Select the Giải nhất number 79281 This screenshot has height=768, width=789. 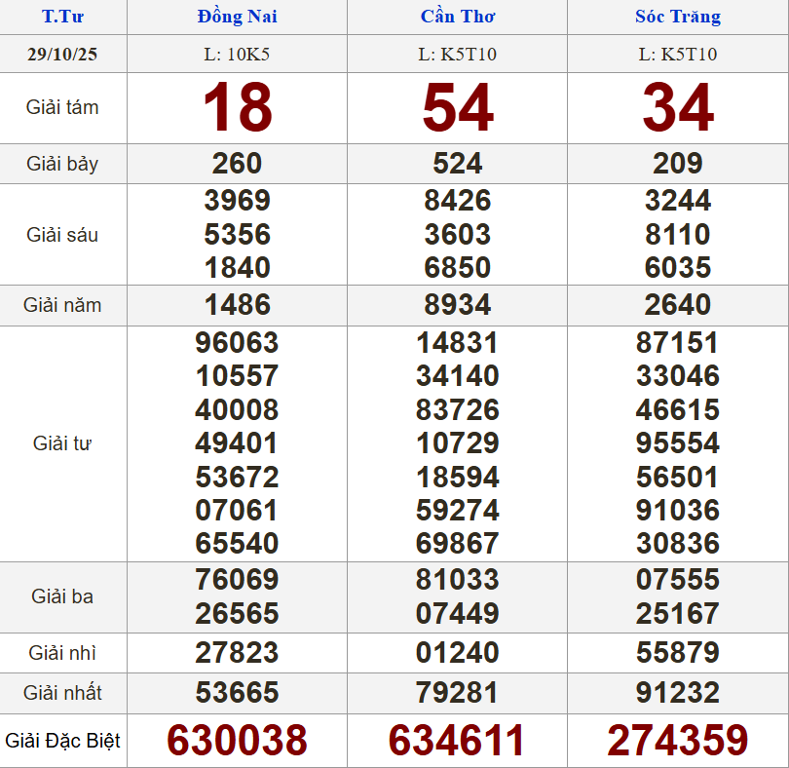point(457,693)
